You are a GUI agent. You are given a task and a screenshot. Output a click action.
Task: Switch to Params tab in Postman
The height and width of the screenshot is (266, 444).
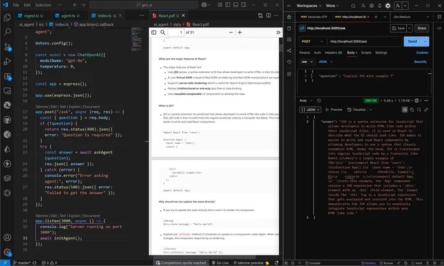tap(304, 52)
